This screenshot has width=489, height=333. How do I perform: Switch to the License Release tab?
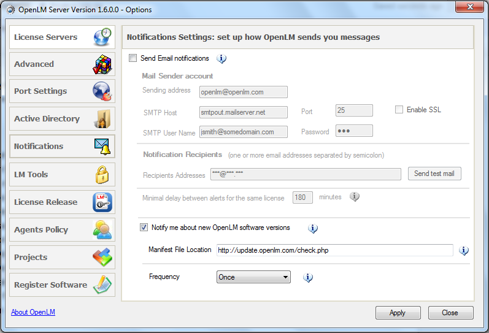tap(63, 202)
